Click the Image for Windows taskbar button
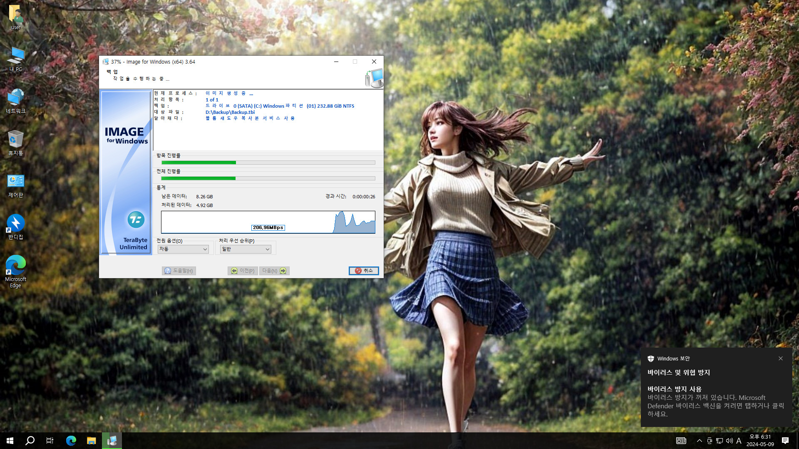 pyautogui.click(x=112, y=441)
